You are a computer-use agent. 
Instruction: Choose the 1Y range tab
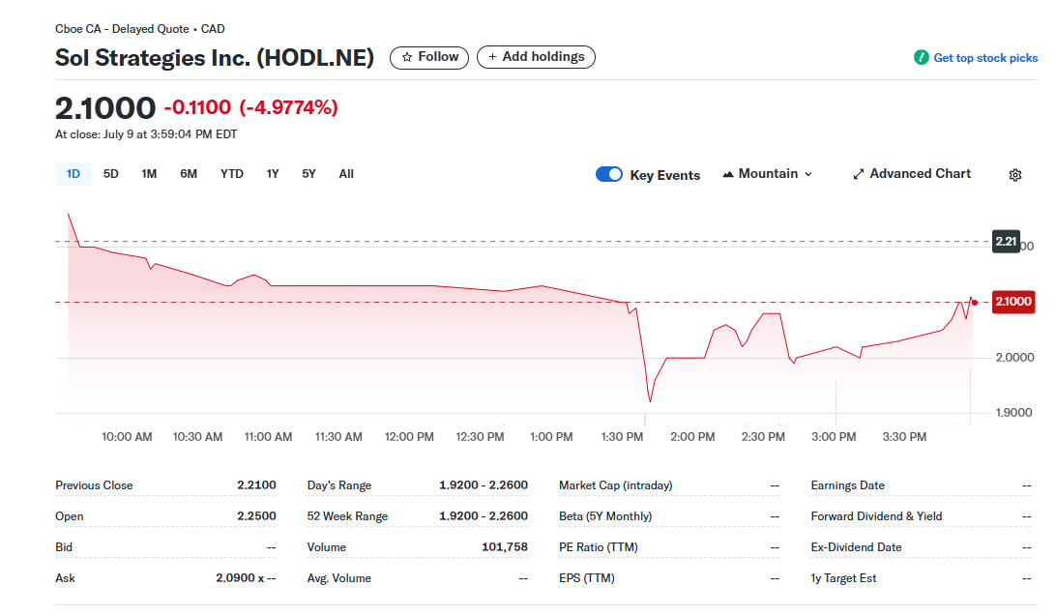273,174
